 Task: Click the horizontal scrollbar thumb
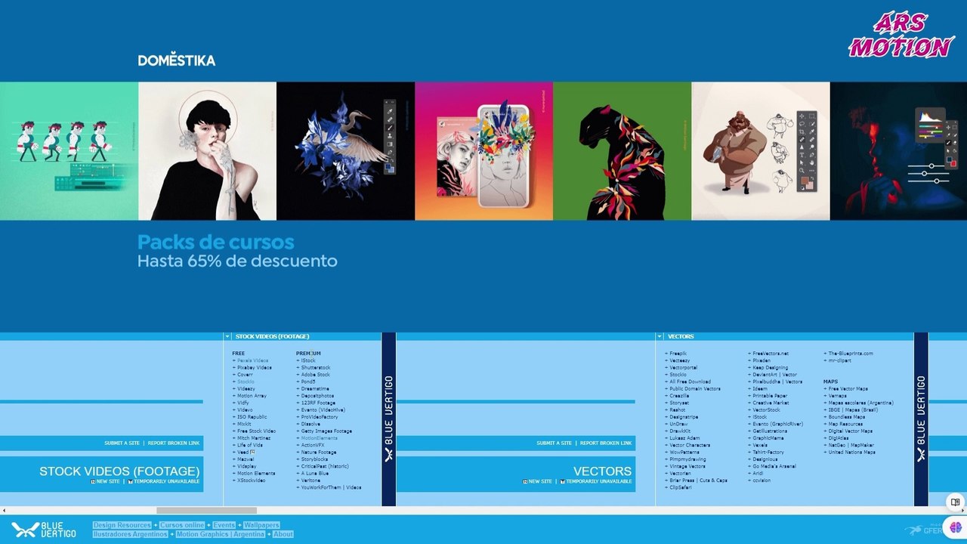[206, 511]
